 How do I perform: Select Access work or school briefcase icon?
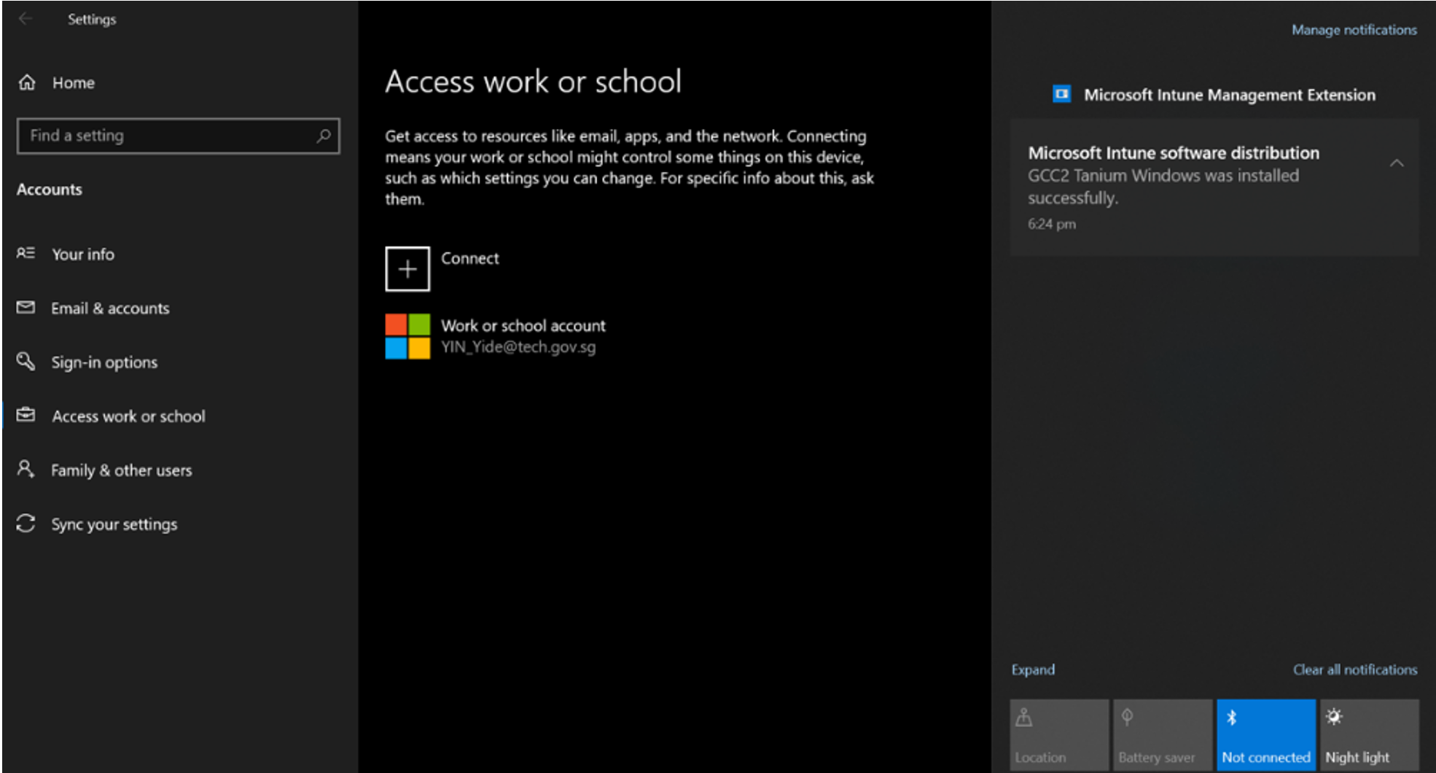(x=26, y=416)
